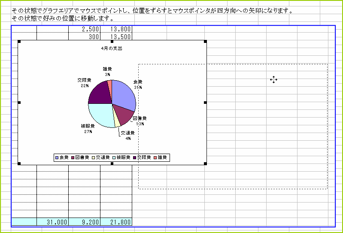This screenshot has width=343, height=233.
Task: Select the cell containing 13,800
Action: [116, 29]
